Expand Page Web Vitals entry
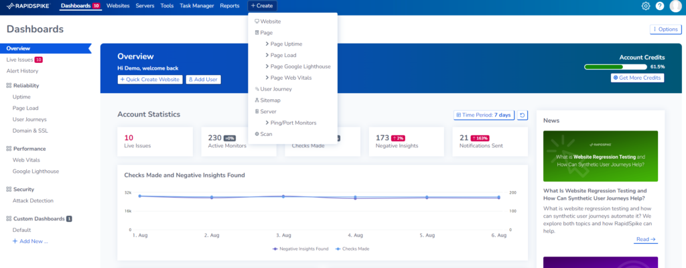Image resolution: width=686 pixels, height=268 pixels. pyautogui.click(x=288, y=78)
